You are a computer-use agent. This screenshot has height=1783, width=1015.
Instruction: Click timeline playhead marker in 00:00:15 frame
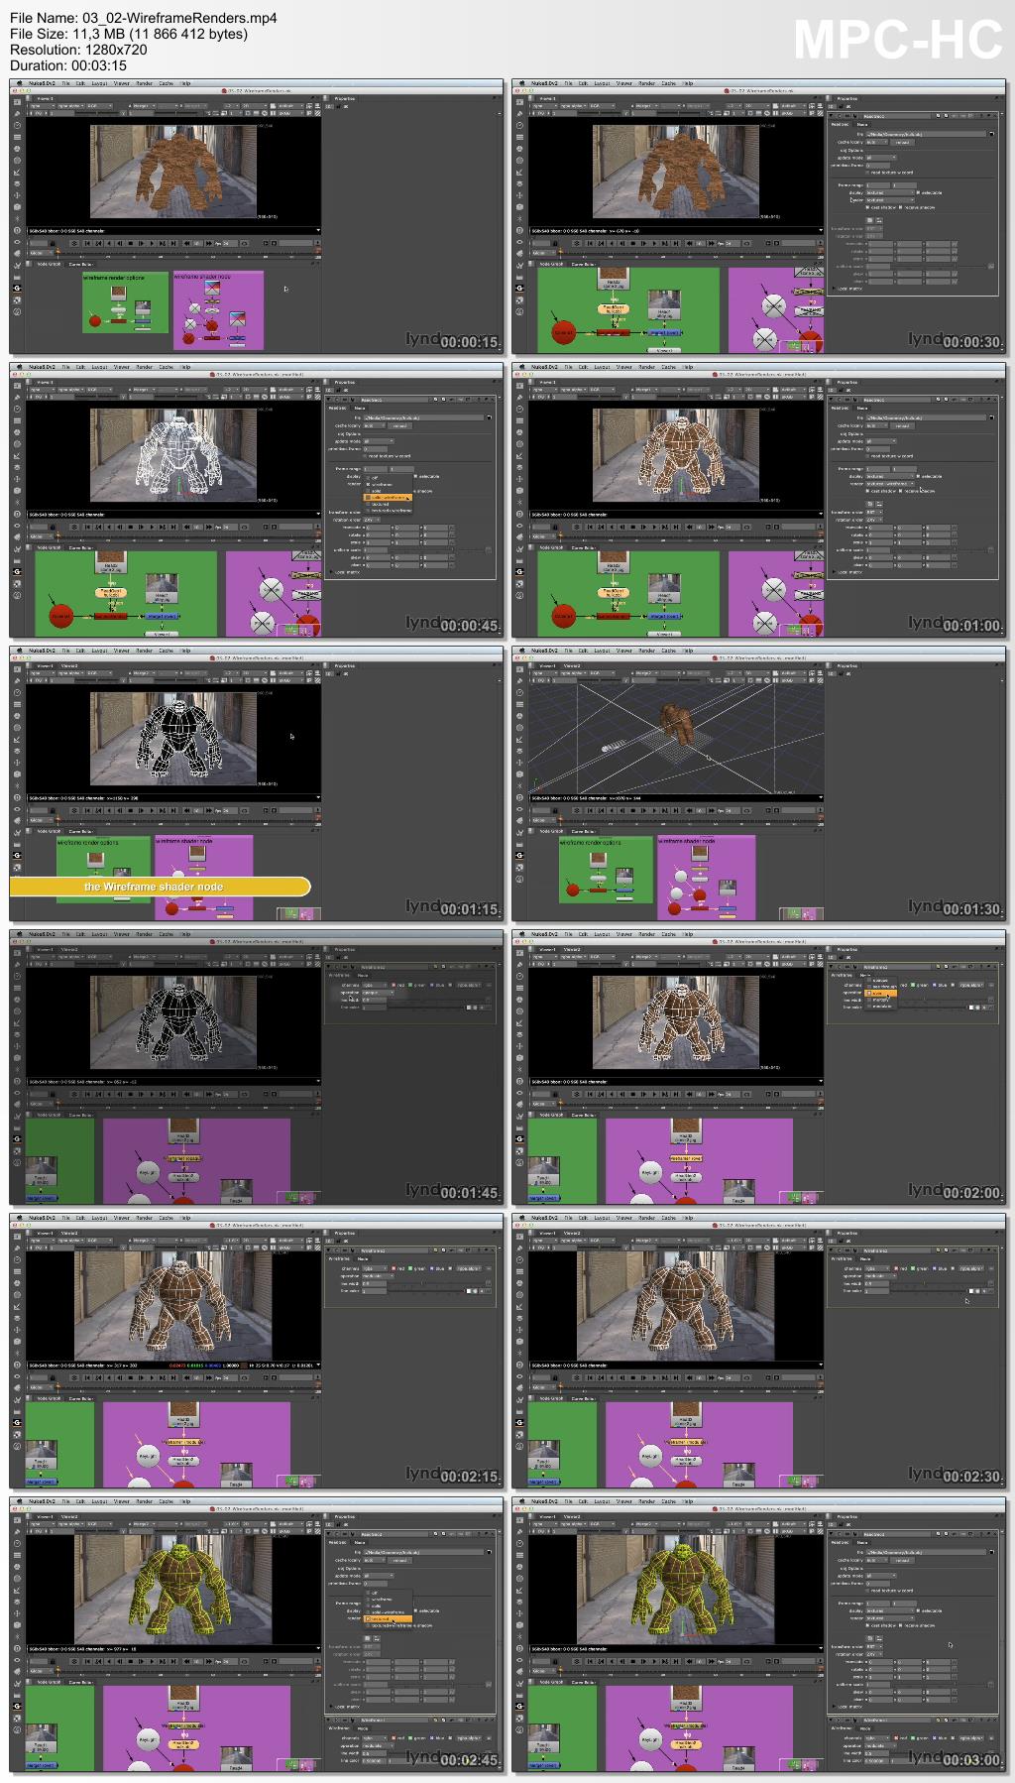[x=57, y=252]
